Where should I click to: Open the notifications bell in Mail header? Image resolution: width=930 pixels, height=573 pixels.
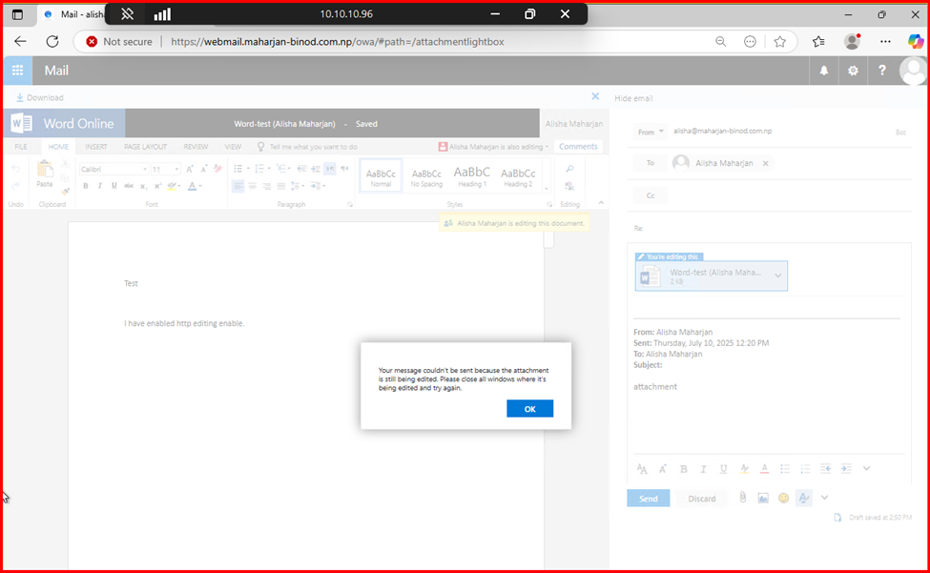824,71
